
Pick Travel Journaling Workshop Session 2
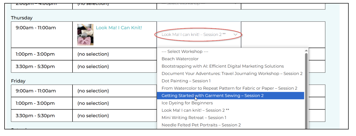coord(232,74)
